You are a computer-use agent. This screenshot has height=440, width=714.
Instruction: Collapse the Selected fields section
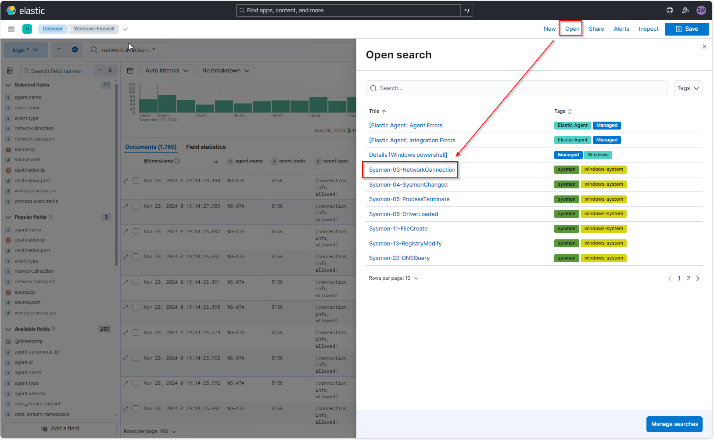point(8,85)
